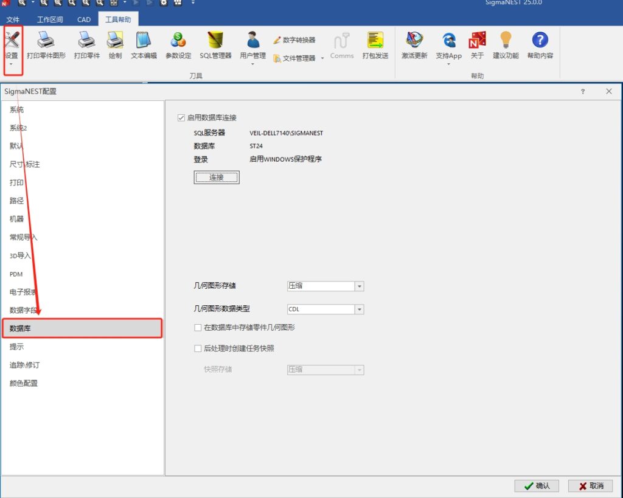Expand the arrow under 用户管理
This screenshot has width=623, height=498.
pos(252,64)
